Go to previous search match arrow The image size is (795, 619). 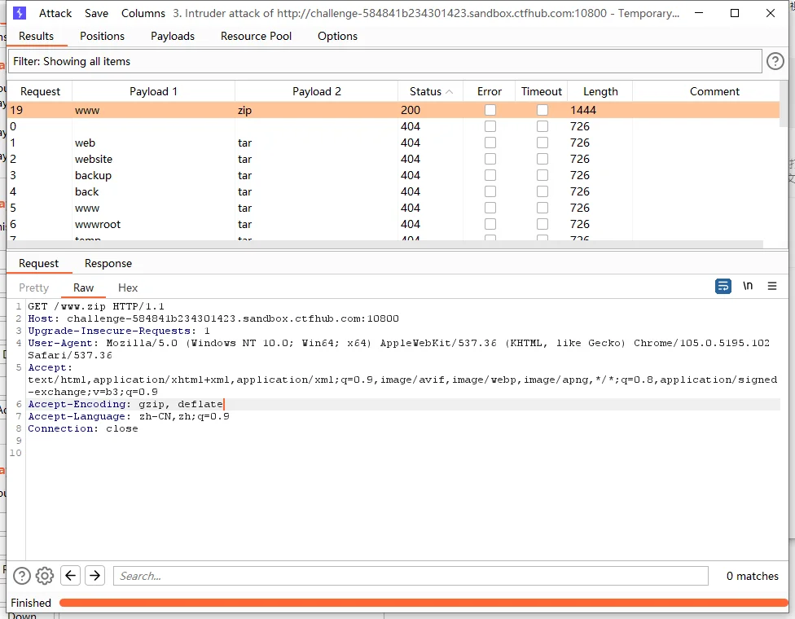[71, 576]
